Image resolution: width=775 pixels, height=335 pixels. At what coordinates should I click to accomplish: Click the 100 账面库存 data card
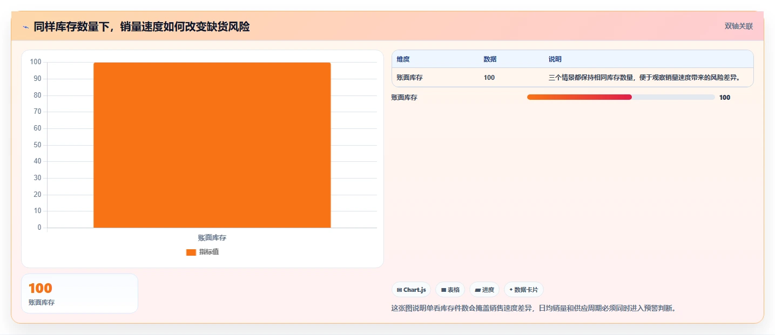coord(79,293)
